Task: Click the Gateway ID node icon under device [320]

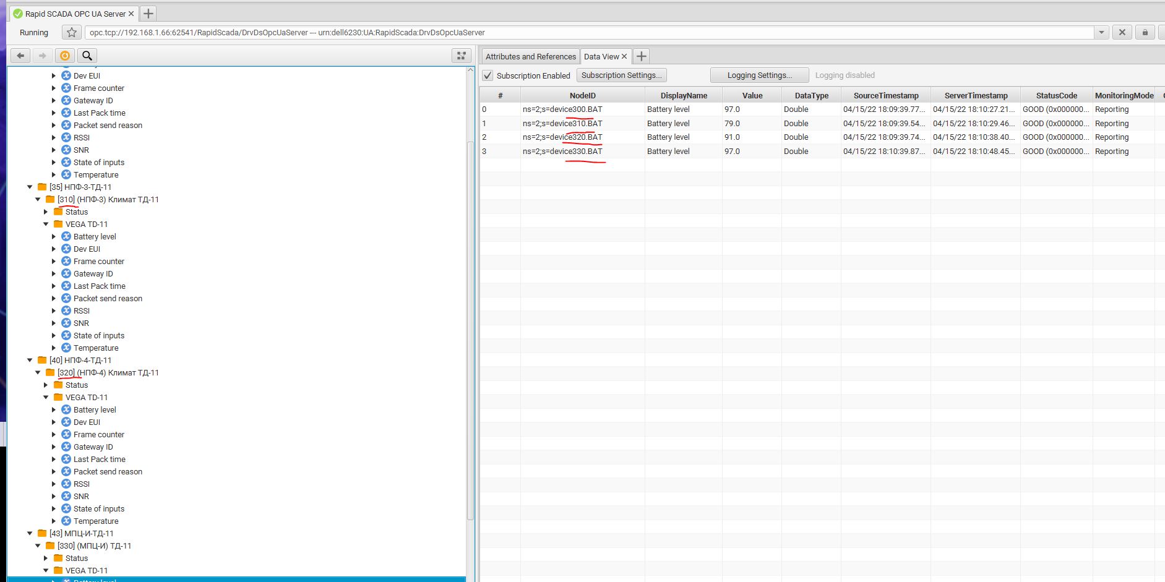Action: click(x=66, y=447)
